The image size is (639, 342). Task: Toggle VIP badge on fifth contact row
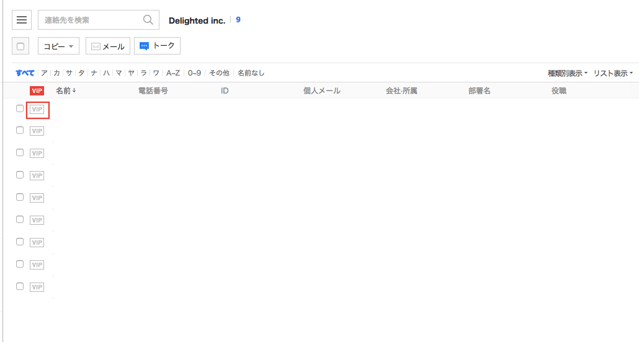[37, 198]
